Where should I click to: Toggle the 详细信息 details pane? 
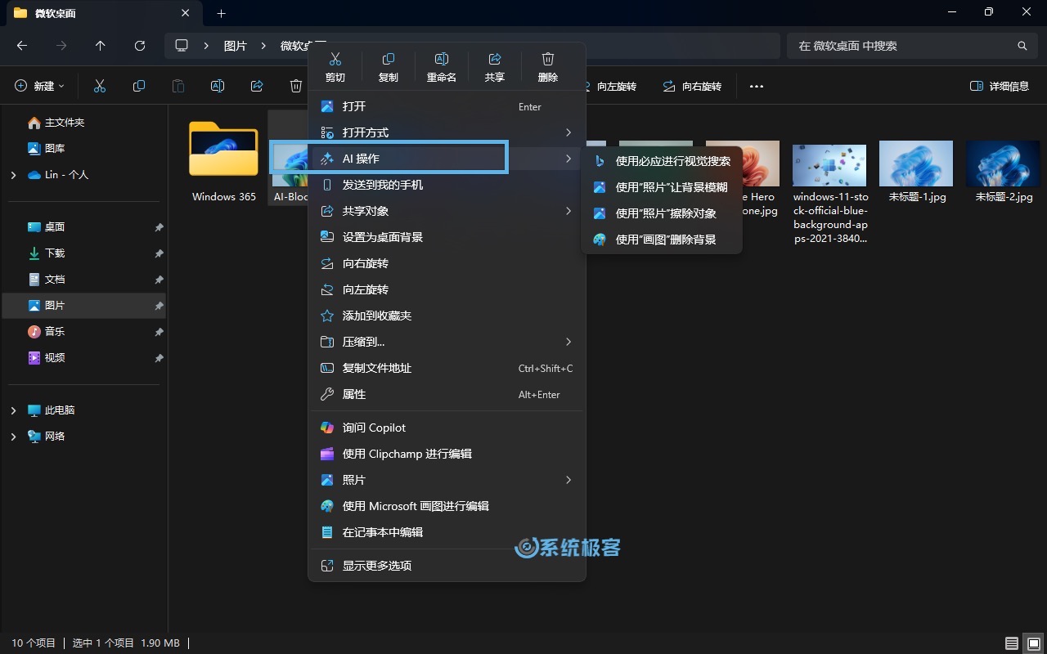999,86
